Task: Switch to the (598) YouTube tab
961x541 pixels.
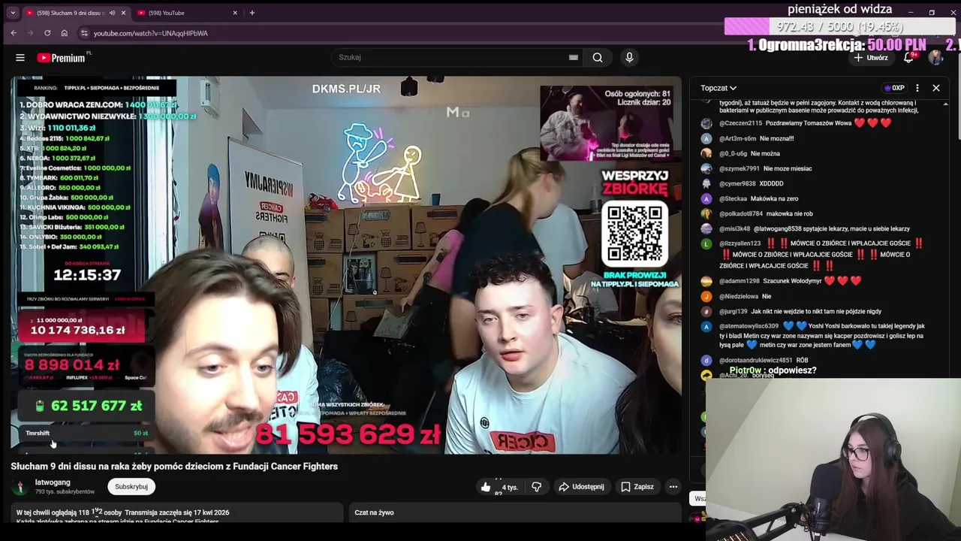Action: tap(187, 13)
